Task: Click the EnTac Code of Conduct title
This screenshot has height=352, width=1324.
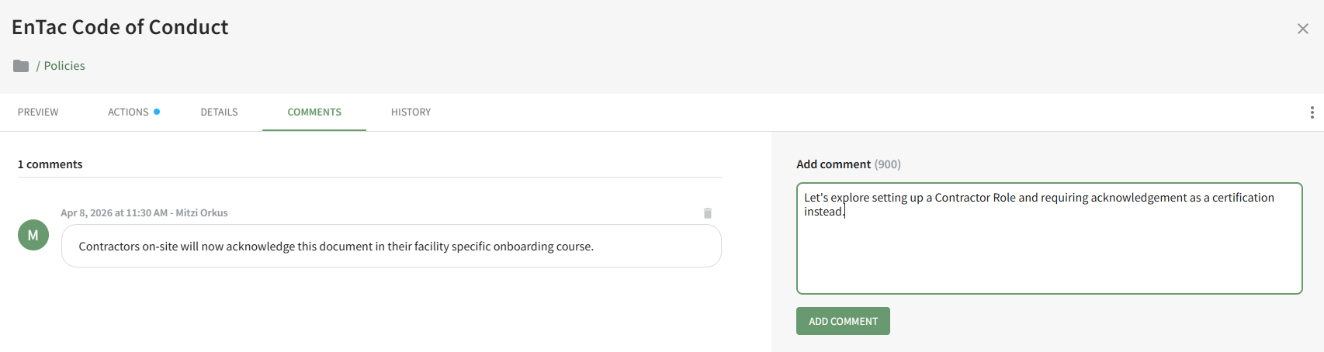Action: click(x=120, y=27)
